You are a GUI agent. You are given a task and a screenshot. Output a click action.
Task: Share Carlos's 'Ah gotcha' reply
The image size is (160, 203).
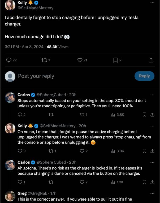coord(152,182)
